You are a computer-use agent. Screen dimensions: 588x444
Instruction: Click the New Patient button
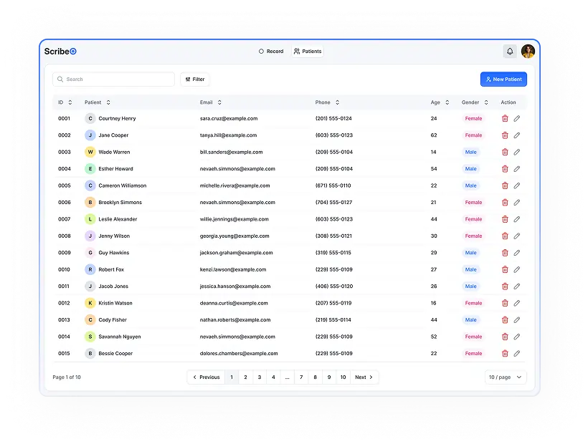[x=503, y=79]
